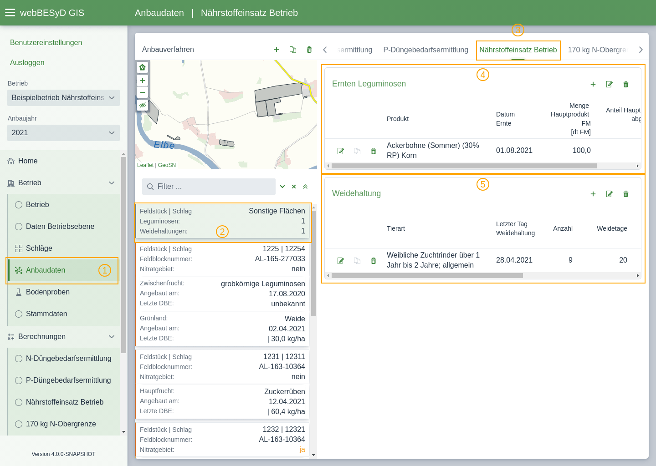
Task: Select Nährstoffeinsatz Betrieb in sidebar
Action: pos(64,402)
